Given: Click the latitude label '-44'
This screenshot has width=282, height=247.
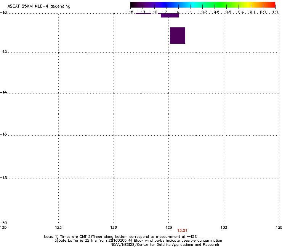Looking at the screenshot, I should coord(3,92).
